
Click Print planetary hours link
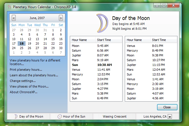point(26,70)
